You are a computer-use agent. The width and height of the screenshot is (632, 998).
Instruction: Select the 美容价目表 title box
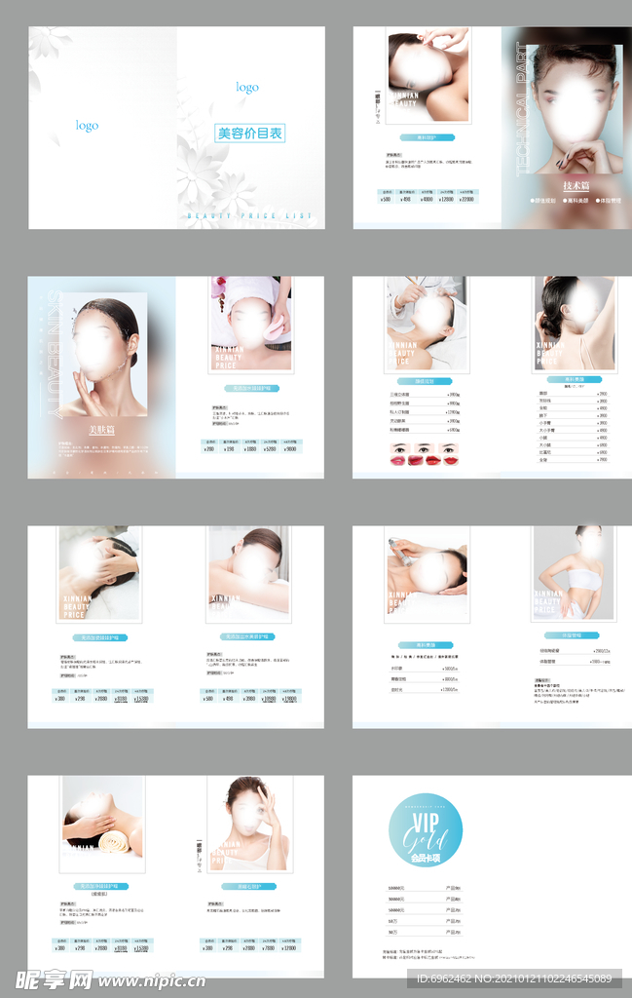point(249,134)
